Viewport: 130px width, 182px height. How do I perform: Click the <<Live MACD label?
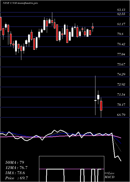(109, 175)
